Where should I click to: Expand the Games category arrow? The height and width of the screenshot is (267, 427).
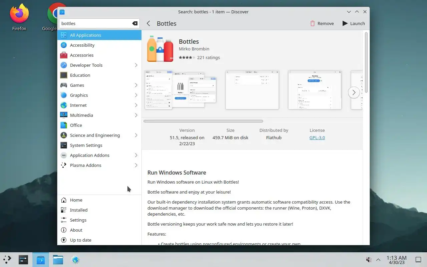tap(136, 85)
